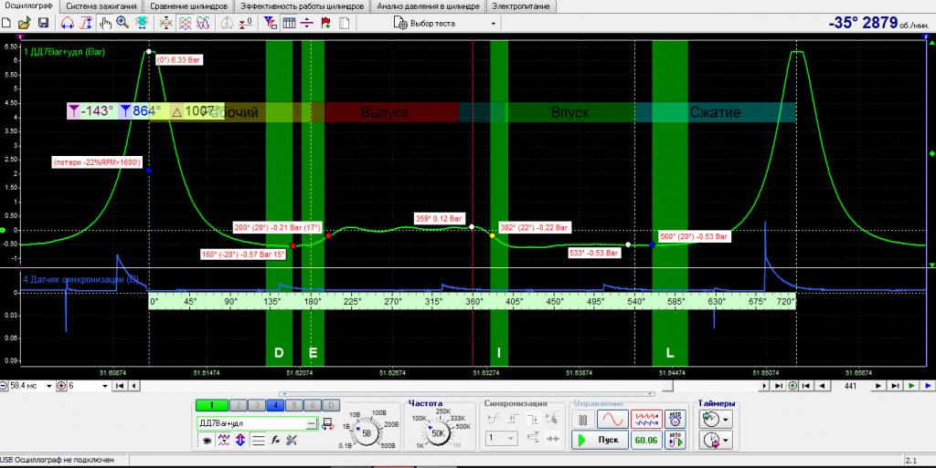The image size is (936, 468).
Task: Click the computer transfer icon beside channel name
Action: point(328,424)
